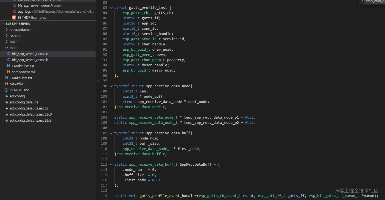The width and height of the screenshot is (385, 200).
Task: Click the file icon of sdkconfig.defaults.esp32c3
Action: [x=6, y=114]
